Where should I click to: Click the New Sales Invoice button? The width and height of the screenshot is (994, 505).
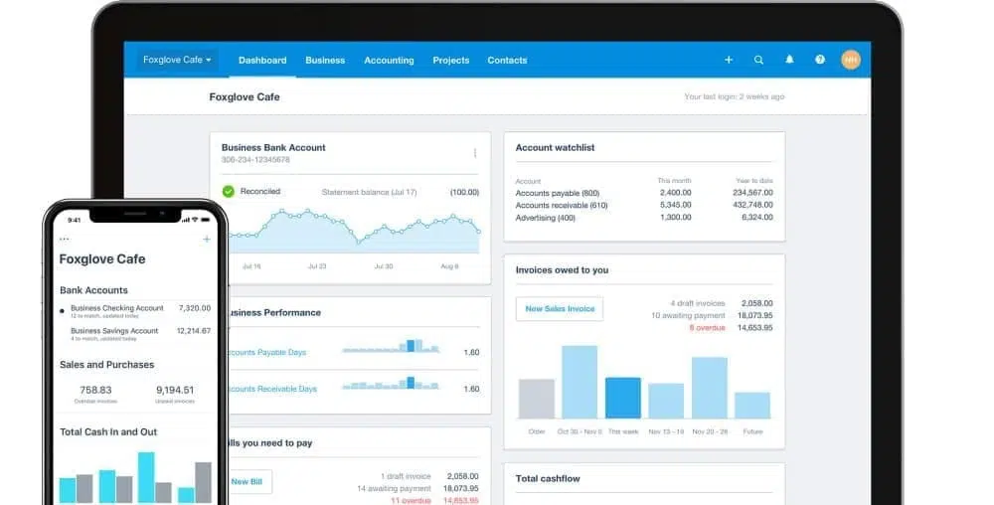[560, 309]
